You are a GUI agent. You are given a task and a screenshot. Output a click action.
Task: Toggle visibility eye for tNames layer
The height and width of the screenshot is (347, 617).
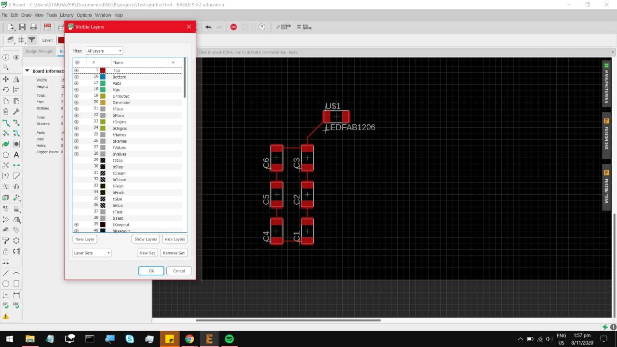coord(77,134)
